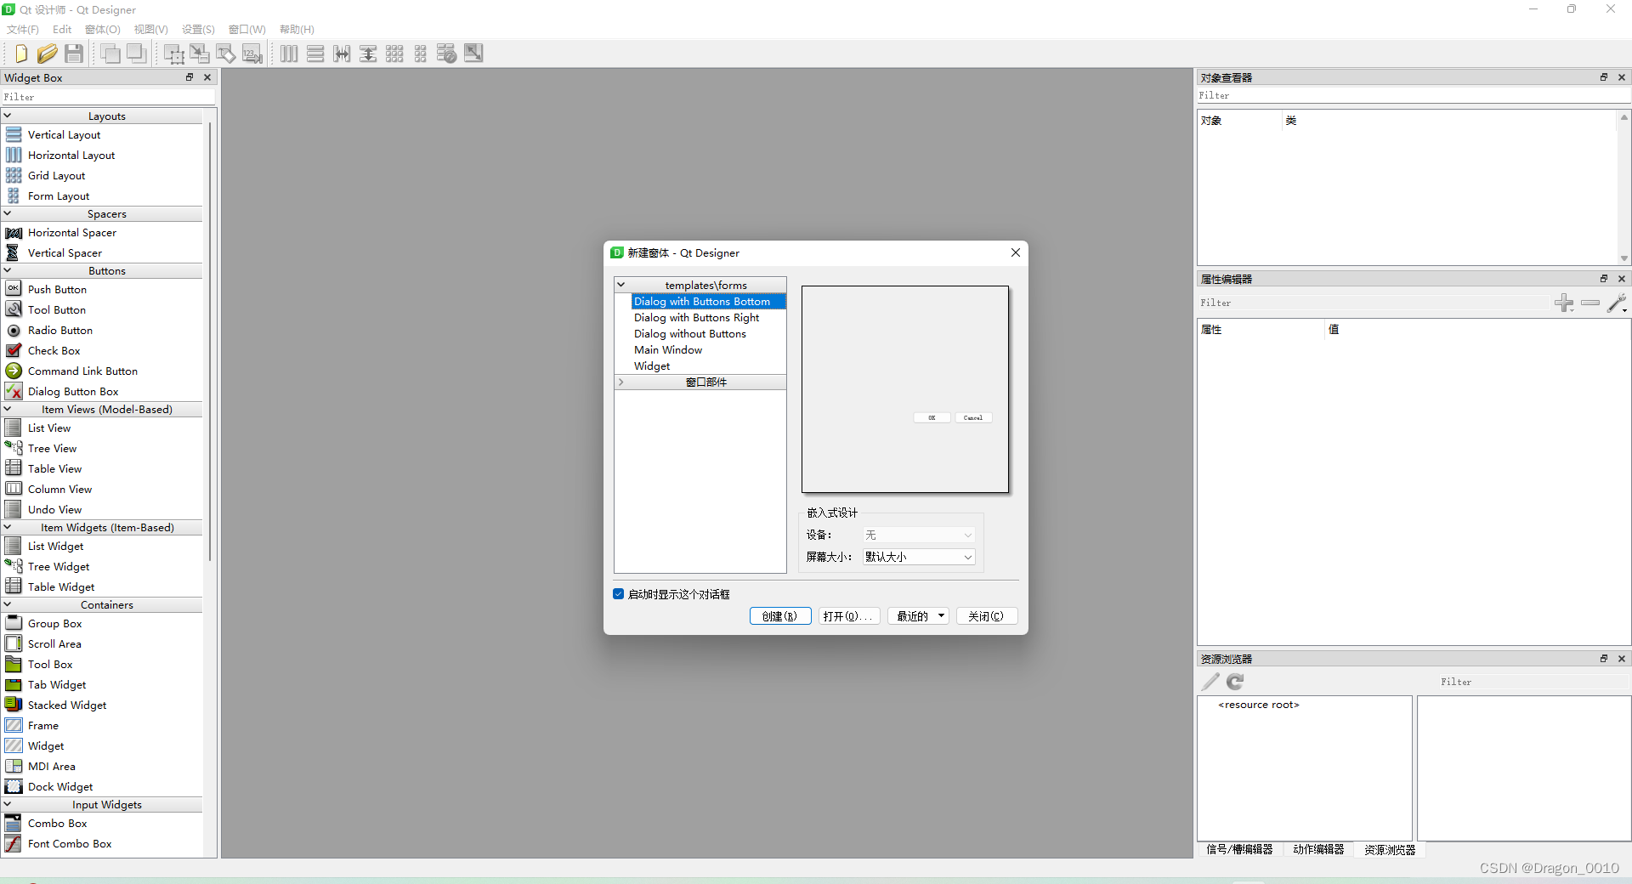Click the Open form folder icon
This screenshot has height=884, width=1632.
coord(48,54)
